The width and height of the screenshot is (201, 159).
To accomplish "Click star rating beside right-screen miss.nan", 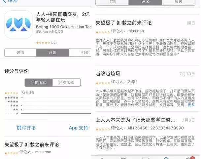I will (103, 32).
